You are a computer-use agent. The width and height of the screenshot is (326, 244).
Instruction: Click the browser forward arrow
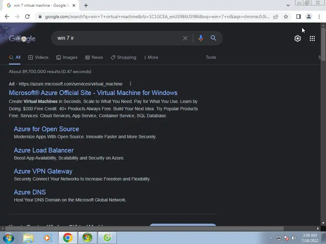pos(17,17)
